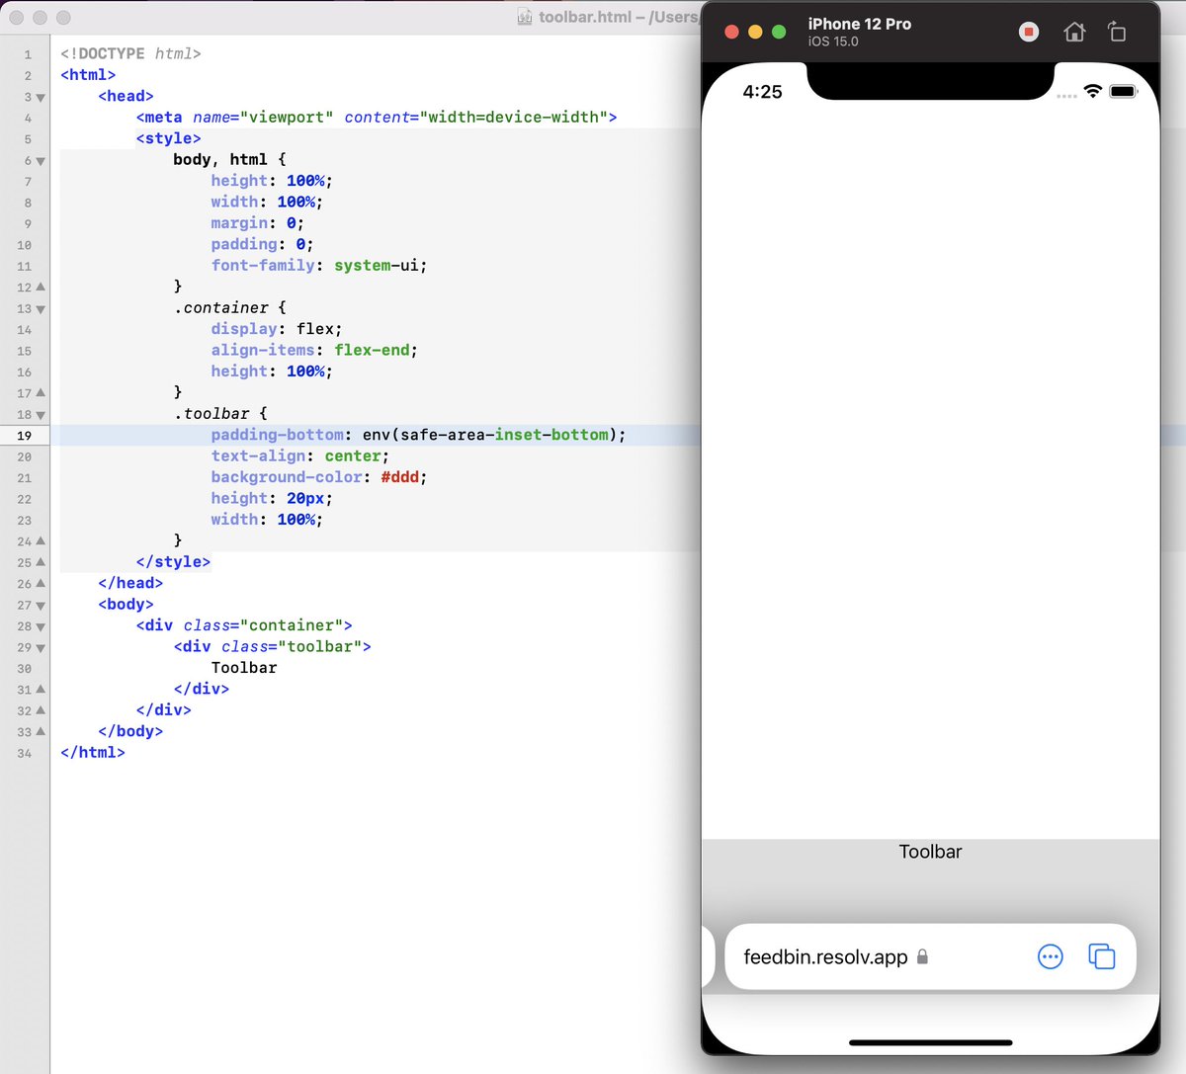Image resolution: width=1186 pixels, height=1074 pixels.
Task: Click the Simulator home button icon
Action: pos(1074,32)
